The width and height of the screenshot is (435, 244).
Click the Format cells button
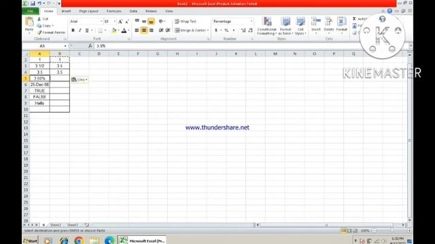tap(341, 26)
